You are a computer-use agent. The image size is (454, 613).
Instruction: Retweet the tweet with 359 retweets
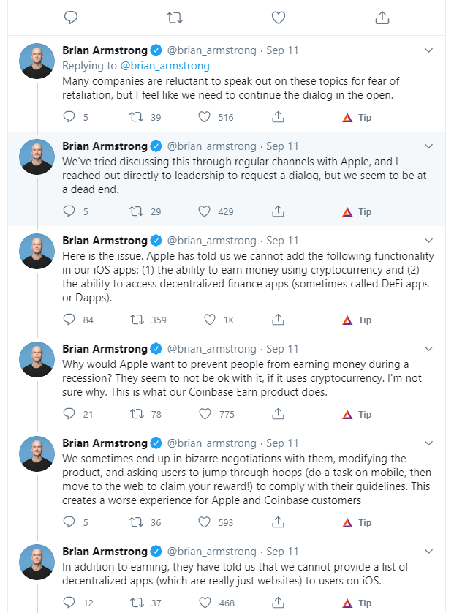[x=137, y=320]
